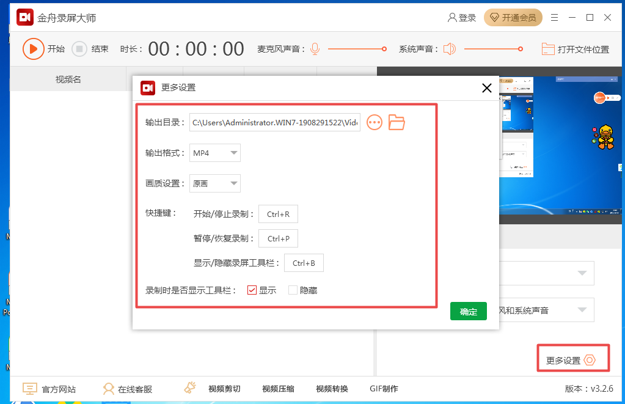Close the 更多设置 dialog
This screenshot has height=404, width=625.
[487, 88]
